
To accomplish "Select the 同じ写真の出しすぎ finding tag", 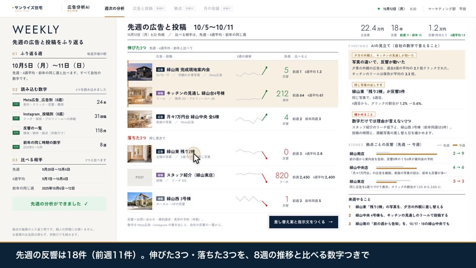I will click(x=368, y=85).
